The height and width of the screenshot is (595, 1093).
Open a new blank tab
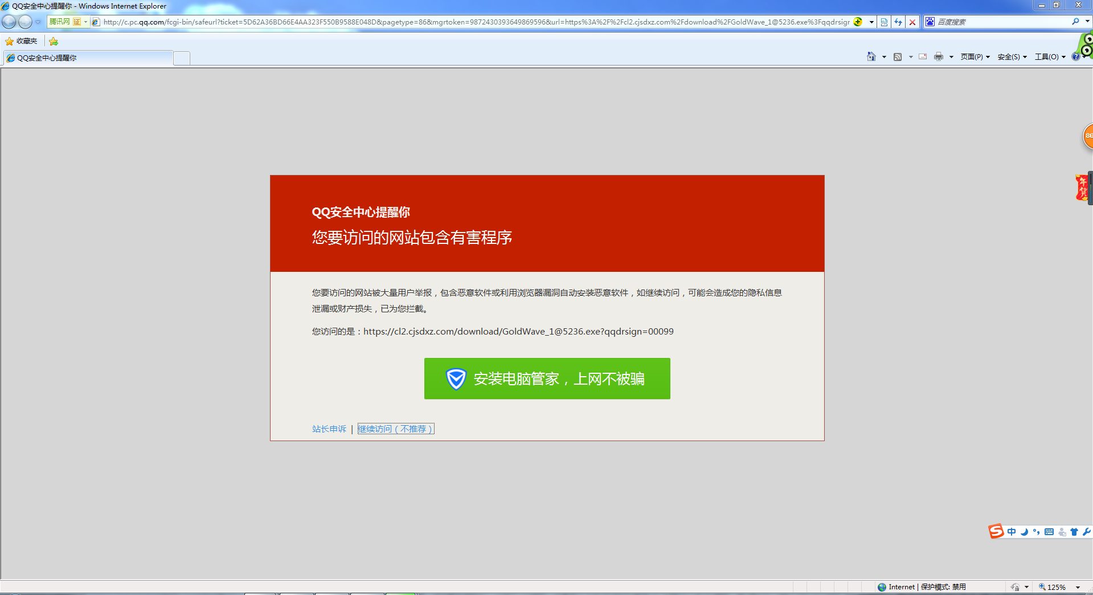182,58
